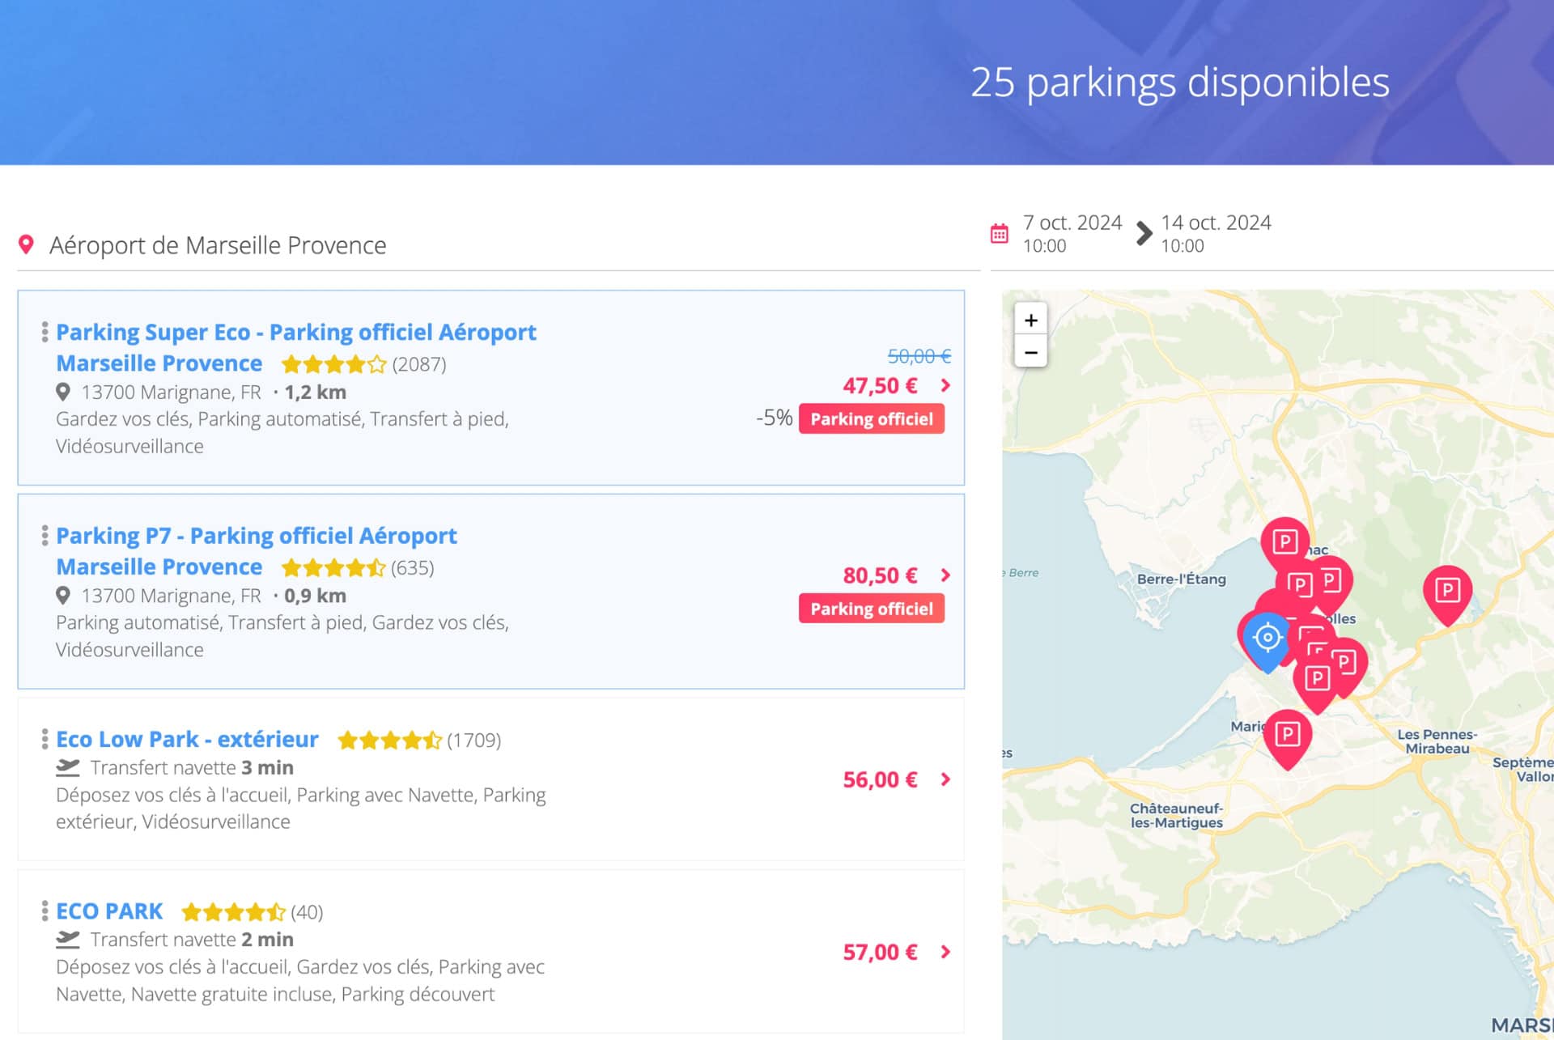Click the 80,50 € price

(x=880, y=575)
